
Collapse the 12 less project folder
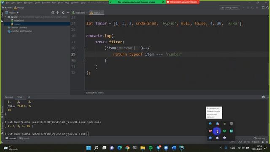5,17
